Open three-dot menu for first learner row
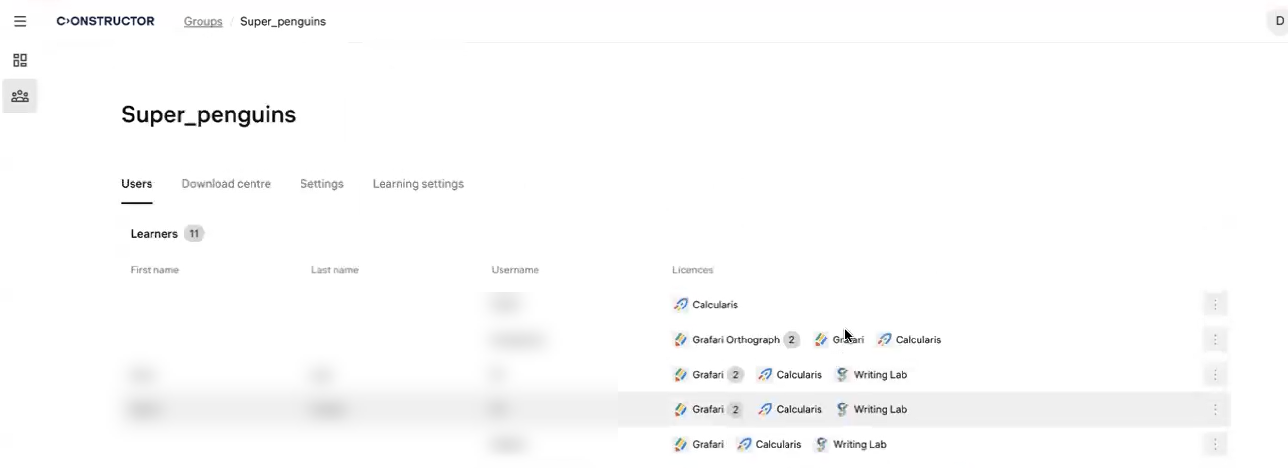1288x468 pixels. [1215, 305]
